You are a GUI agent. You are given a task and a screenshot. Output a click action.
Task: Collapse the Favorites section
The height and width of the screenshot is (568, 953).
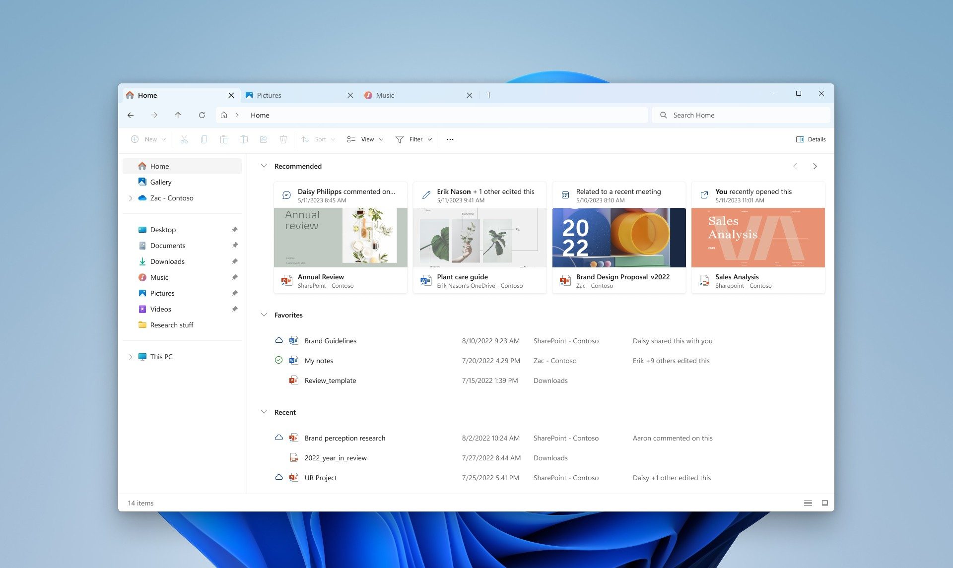(x=265, y=315)
